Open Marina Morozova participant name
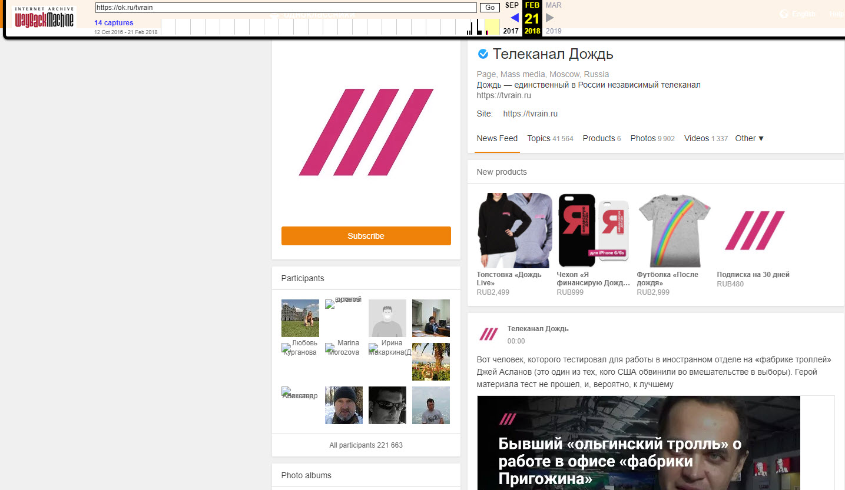Image resolution: width=845 pixels, height=490 pixels. coord(344,348)
